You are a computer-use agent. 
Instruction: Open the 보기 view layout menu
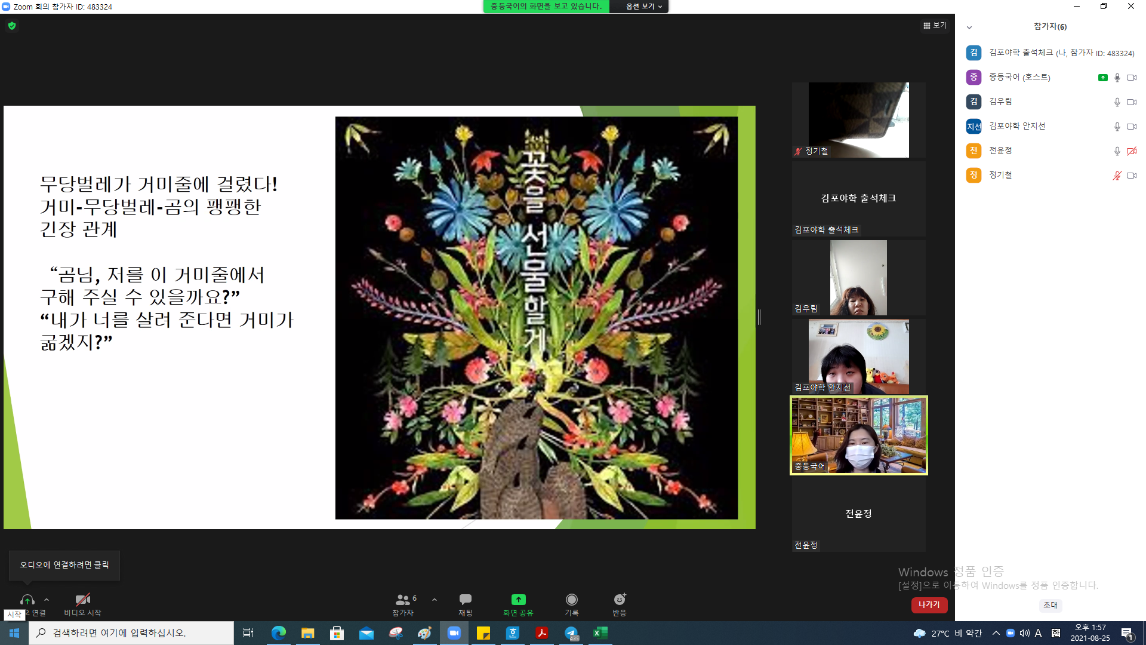click(x=935, y=25)
